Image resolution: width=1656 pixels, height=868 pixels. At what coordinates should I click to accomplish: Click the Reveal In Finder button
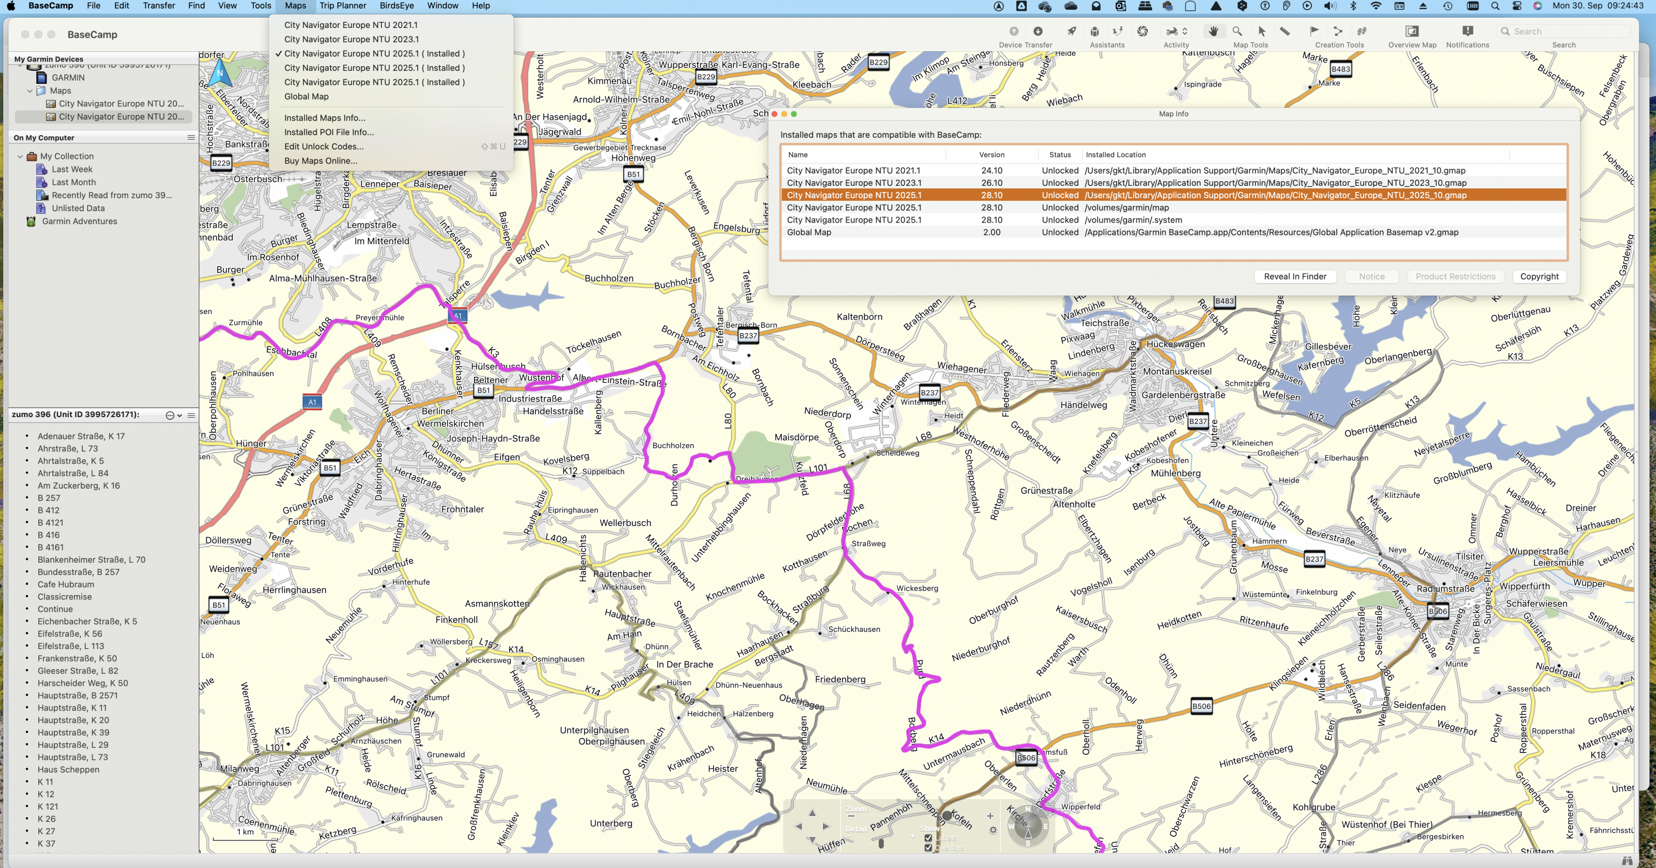(x=1295, y=276)
